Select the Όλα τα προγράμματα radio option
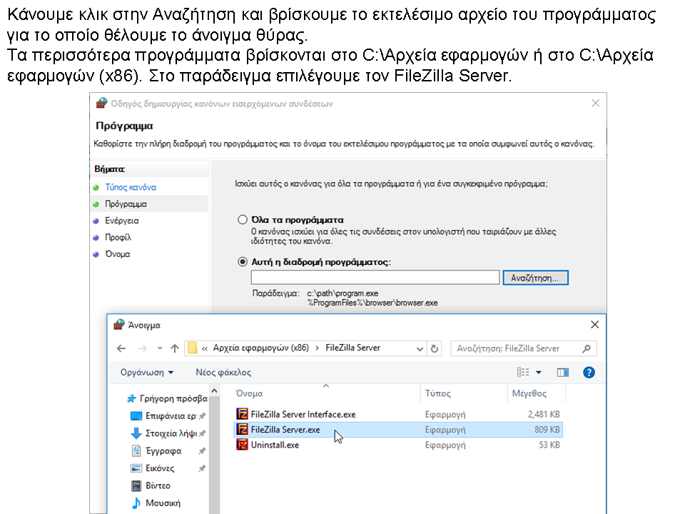Viewport: 685px width, 514px height. (243, 219)
